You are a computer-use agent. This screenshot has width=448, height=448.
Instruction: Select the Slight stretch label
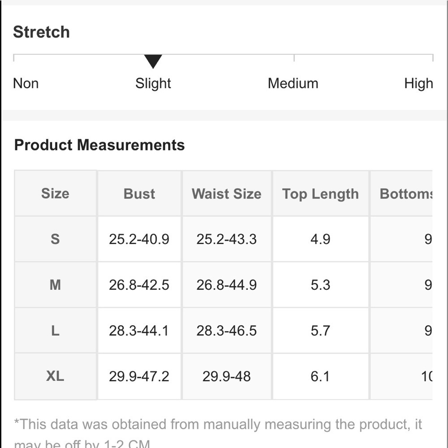[x=153, y=84]
